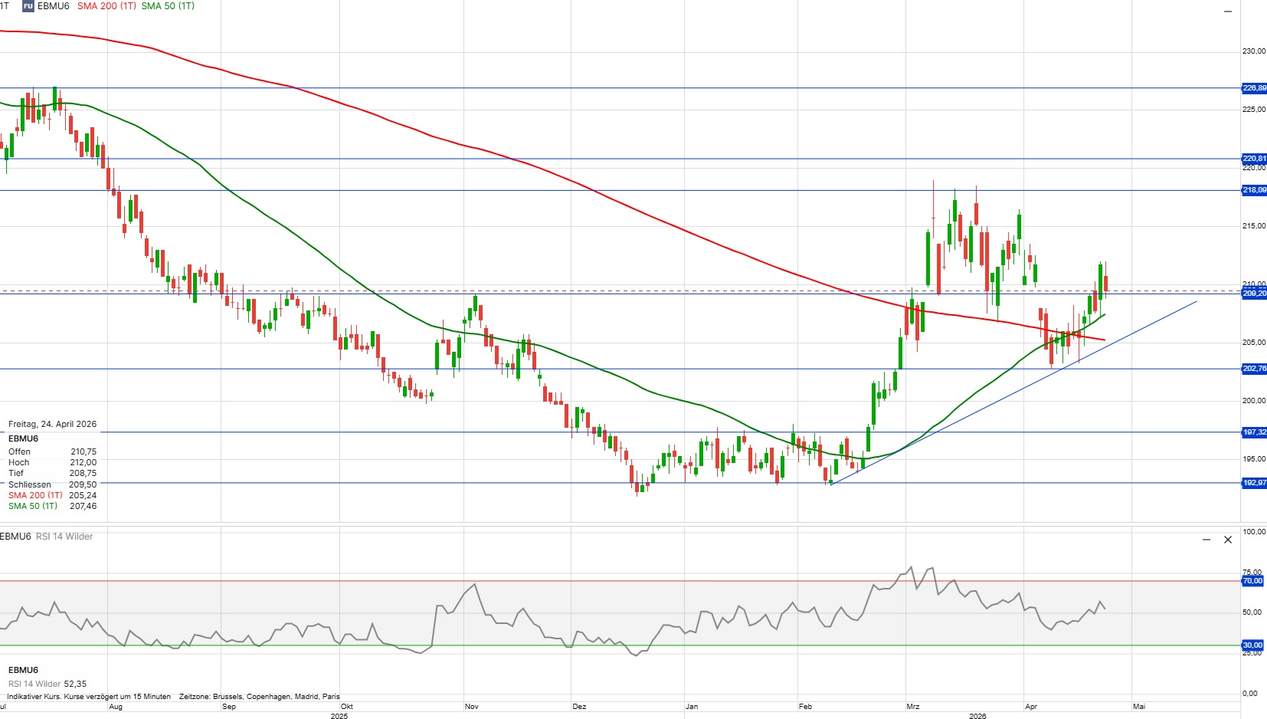Select the green SMA 50 (1T) legend label
Image resolution: width=1267 pixels, height=719 pixels.
pyautogui.click(x=168, y=6)
